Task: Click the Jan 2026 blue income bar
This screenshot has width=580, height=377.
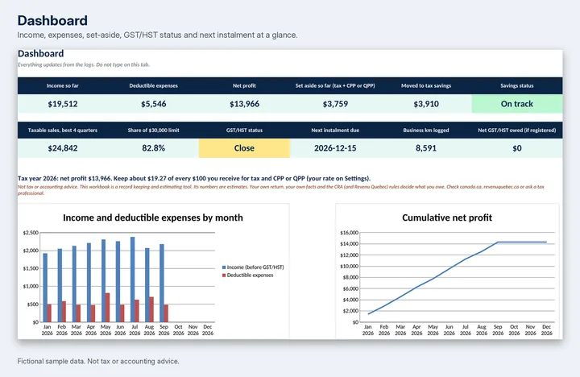Action: click(45, 288)
